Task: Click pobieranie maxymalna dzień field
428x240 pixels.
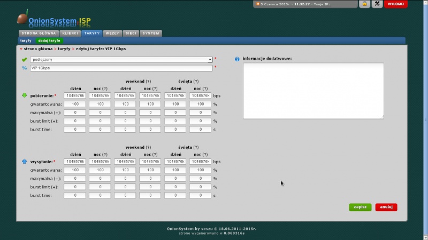Action: 75,113
